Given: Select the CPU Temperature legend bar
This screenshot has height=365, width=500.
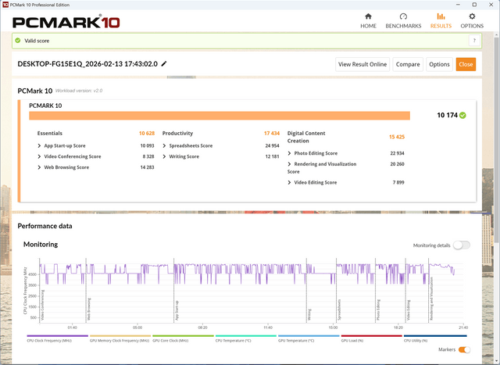Looking at the screenshot, I should tap(246, 338).
